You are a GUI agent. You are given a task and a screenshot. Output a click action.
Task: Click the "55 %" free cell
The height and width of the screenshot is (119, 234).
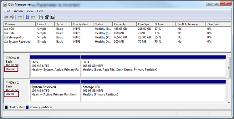(158, 37)
